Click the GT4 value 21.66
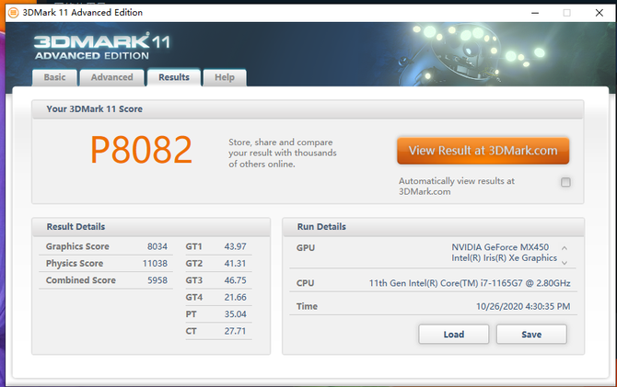 236,297
